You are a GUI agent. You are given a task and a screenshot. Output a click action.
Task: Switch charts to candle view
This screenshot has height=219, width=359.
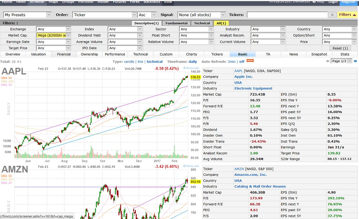[x=129, y=62]
